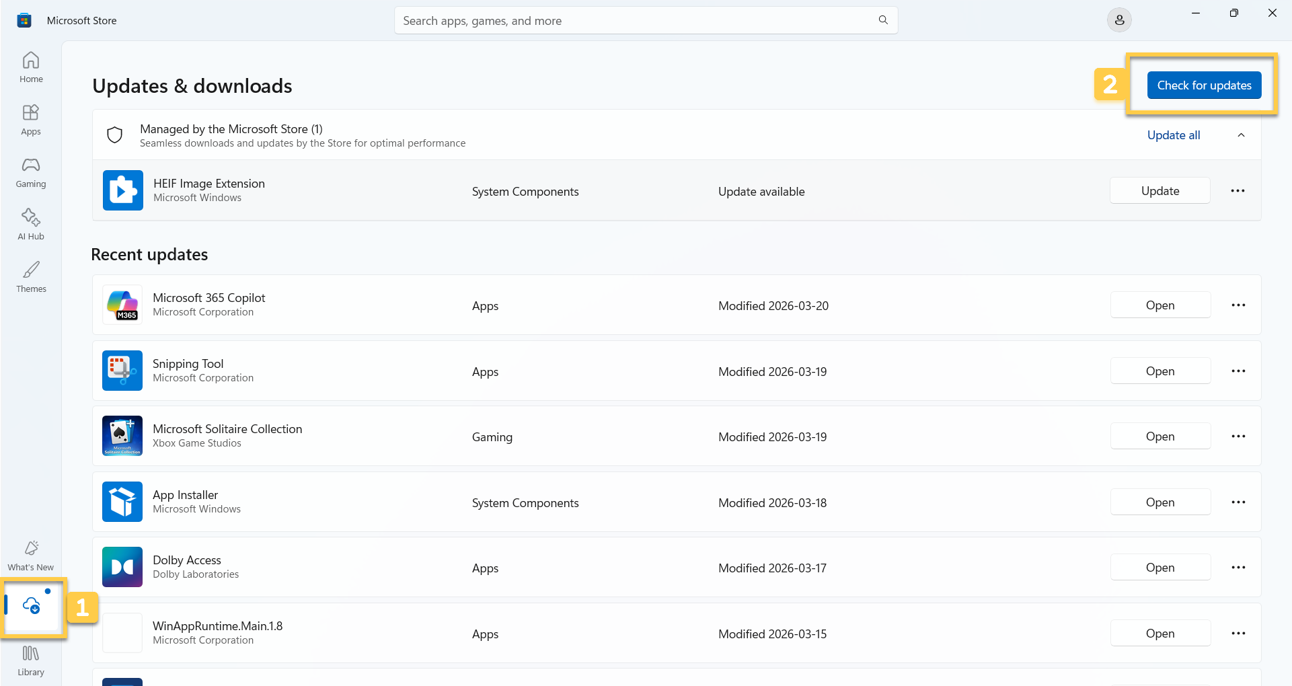Open Microsoft Solitaire Collection
1292x686 pixels.
pyautogui.click(x=1160, y=436)
